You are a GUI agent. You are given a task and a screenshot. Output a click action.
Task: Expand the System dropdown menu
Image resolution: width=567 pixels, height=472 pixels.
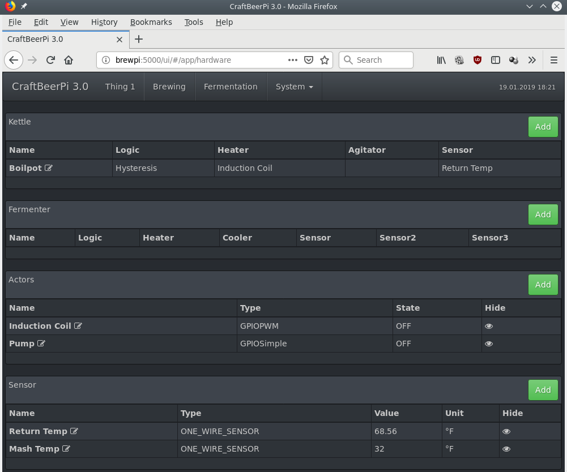(x=295, y=87)
